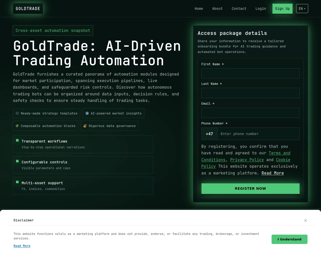Open the Contact nav link

click(x=239, y=9)
